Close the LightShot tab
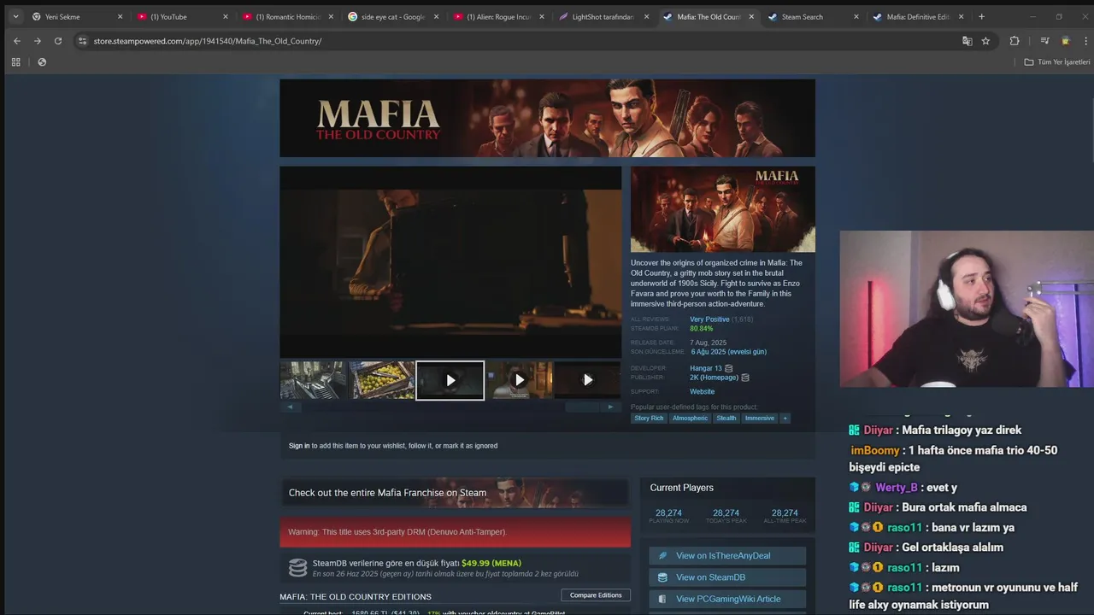1094x615 pixels. click(x=646, y=16)
